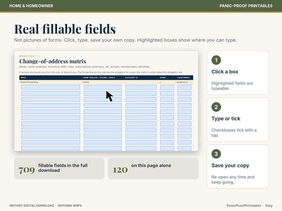
Task: Click 'fillable fields in the full download' text
Action: click(x=63, y=168)
